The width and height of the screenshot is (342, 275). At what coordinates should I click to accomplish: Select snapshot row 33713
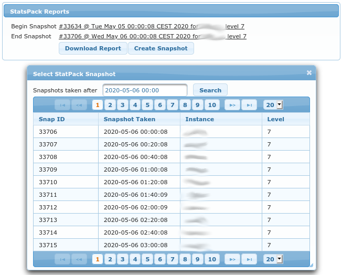[x=172, y=220]
